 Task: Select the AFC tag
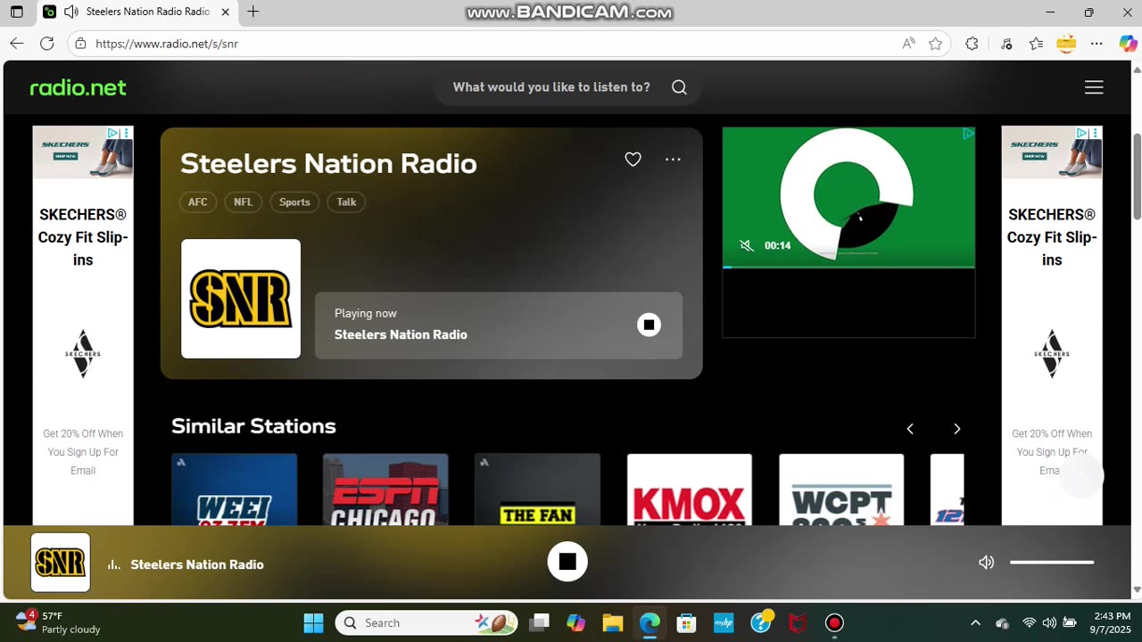(x=198, y=202)
